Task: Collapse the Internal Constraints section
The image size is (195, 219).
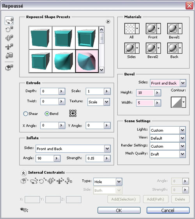Action: click(x=23, y=173)
